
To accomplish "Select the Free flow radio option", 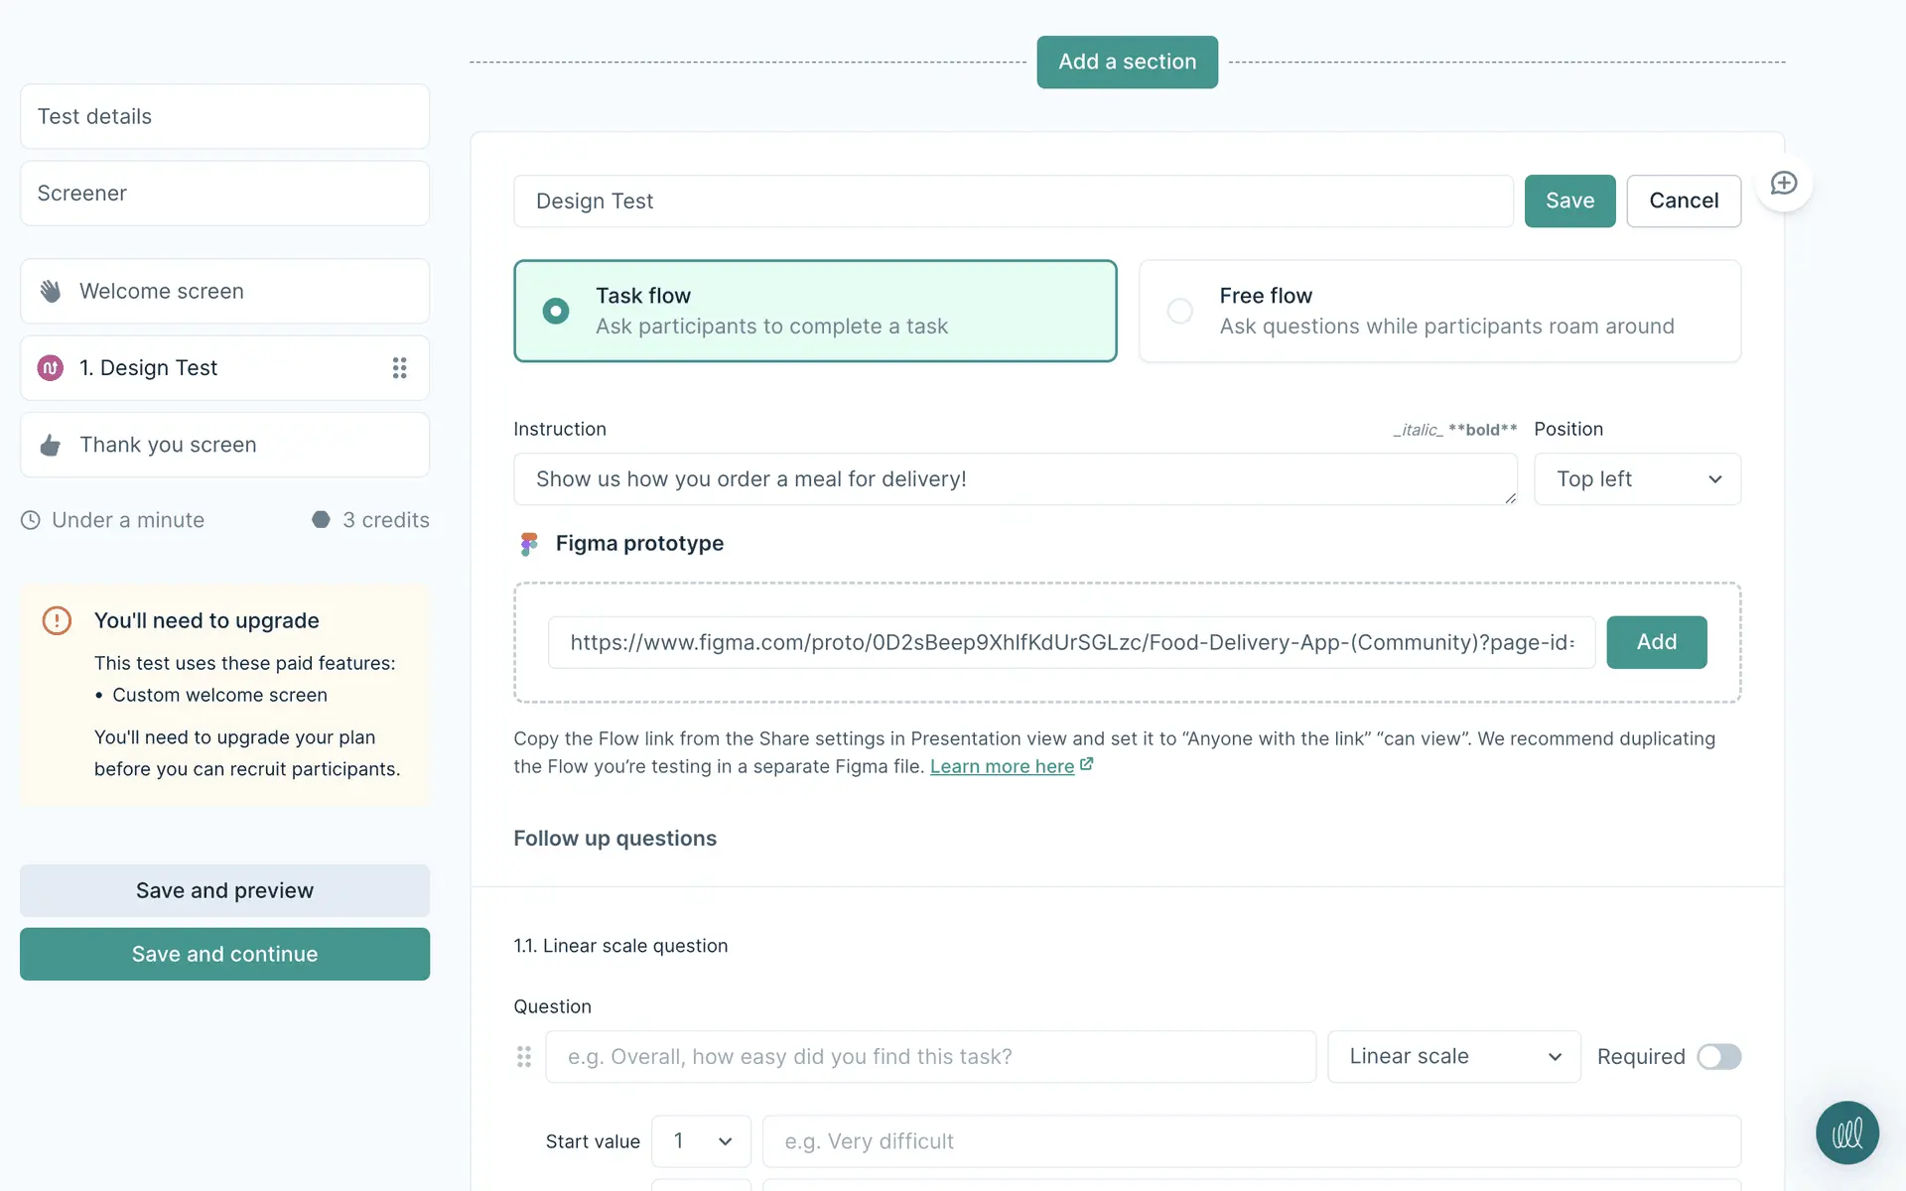I will tap(1179, 311).
